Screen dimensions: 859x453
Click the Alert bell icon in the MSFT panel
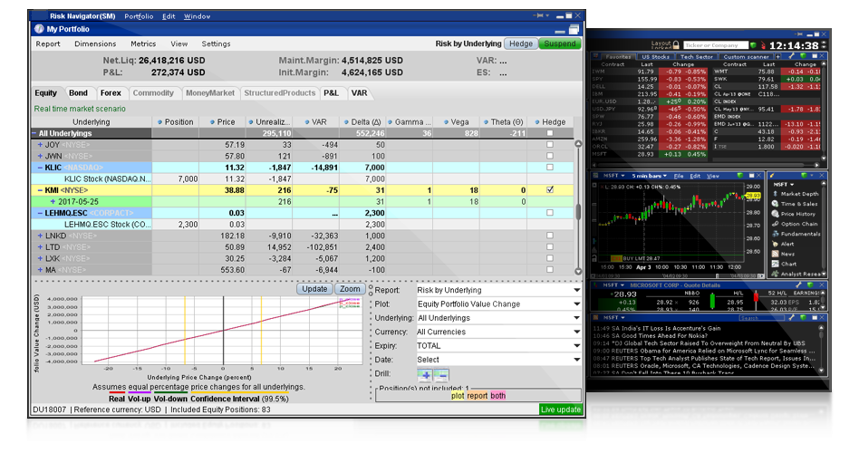tap(775, 244)
